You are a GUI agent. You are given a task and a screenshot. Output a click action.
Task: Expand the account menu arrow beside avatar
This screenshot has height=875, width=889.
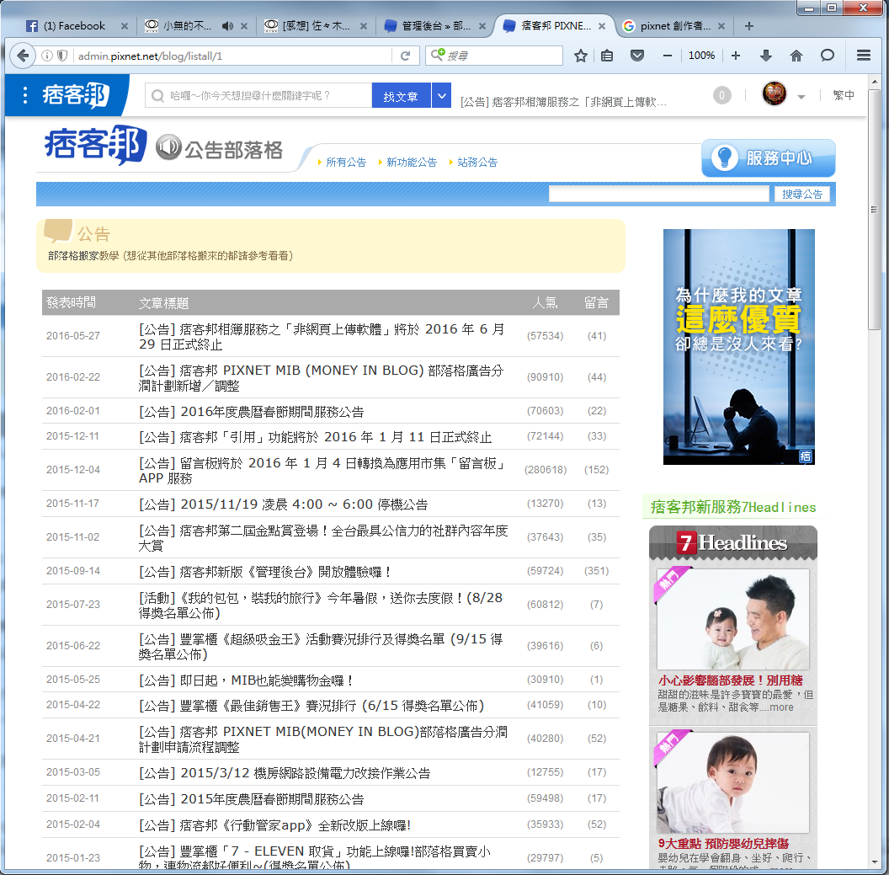[x=801, y=96]
